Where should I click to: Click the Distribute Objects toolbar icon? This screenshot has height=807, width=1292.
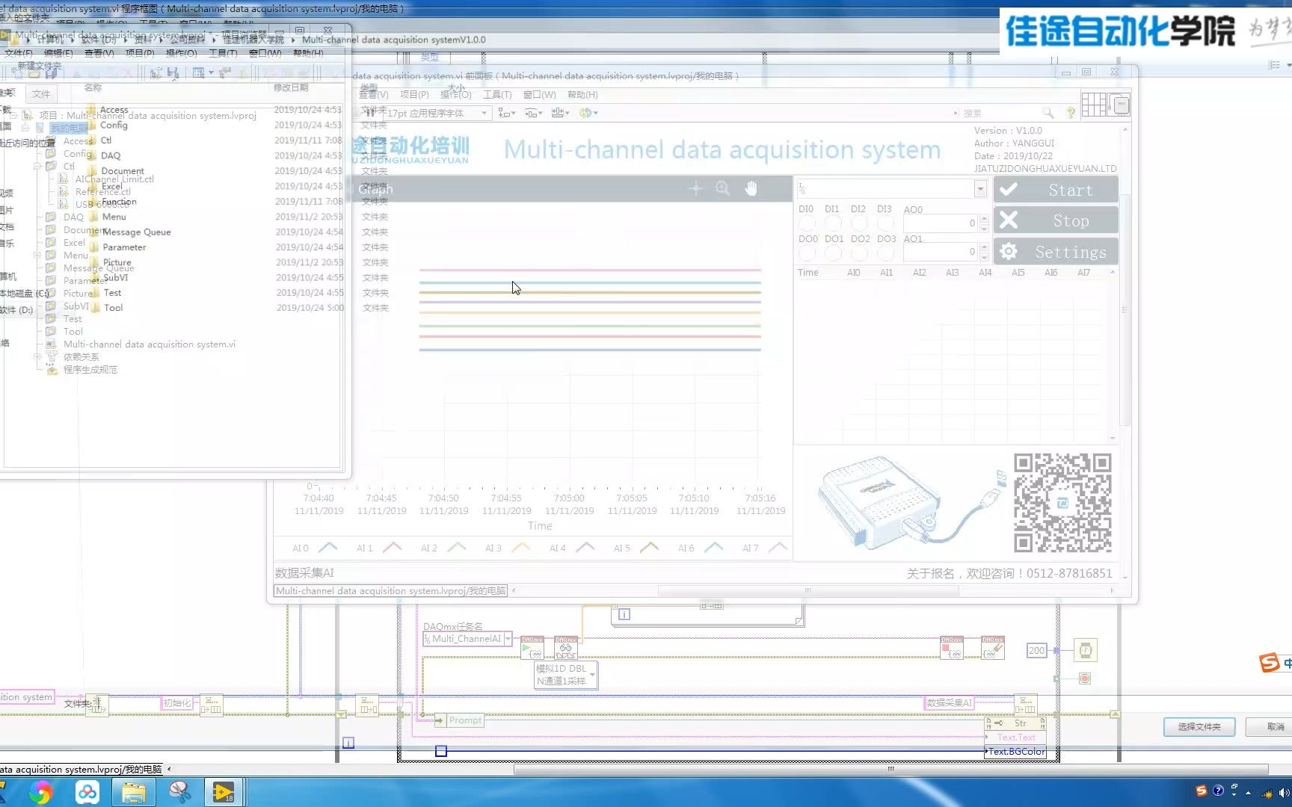coord(532,113)
